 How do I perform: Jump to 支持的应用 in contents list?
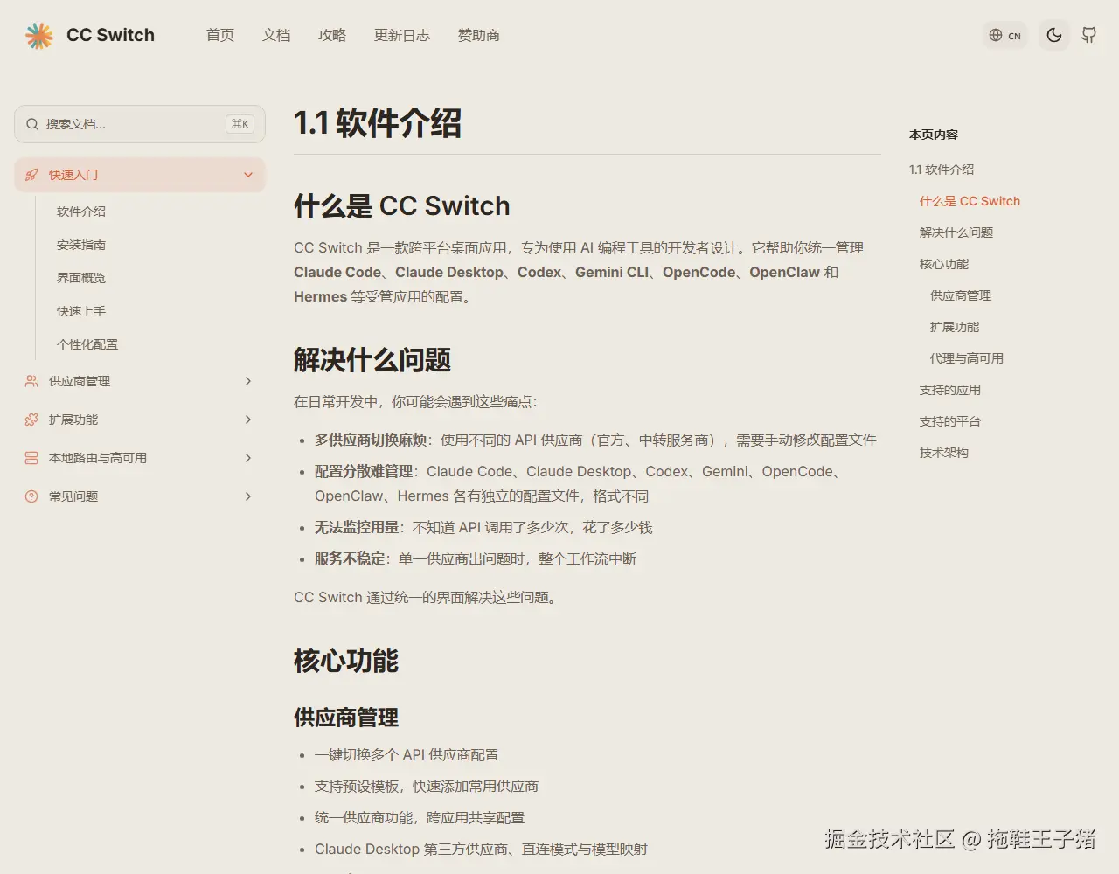[950, 390]
